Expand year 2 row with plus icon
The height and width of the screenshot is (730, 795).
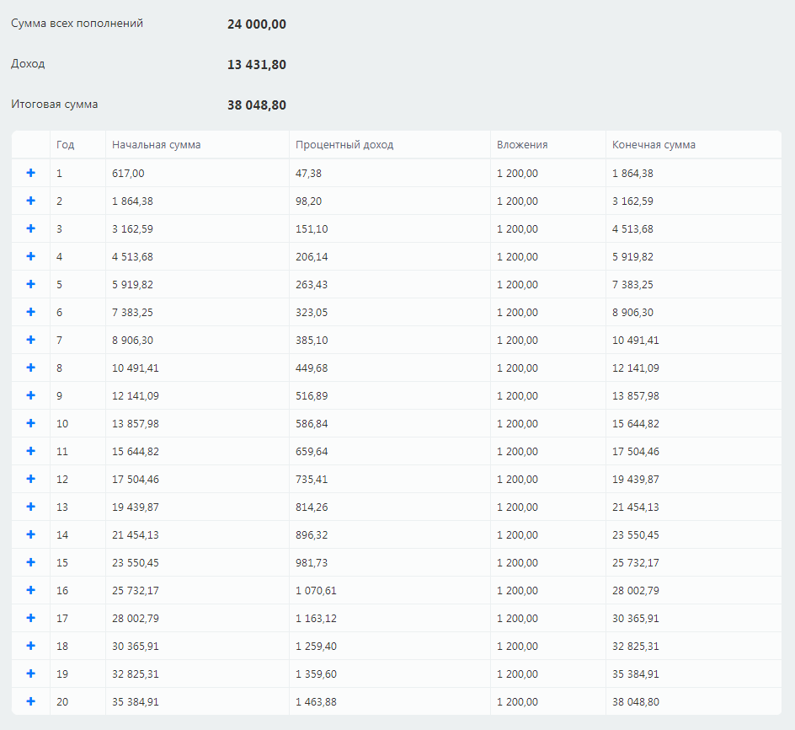coord(31,201)
